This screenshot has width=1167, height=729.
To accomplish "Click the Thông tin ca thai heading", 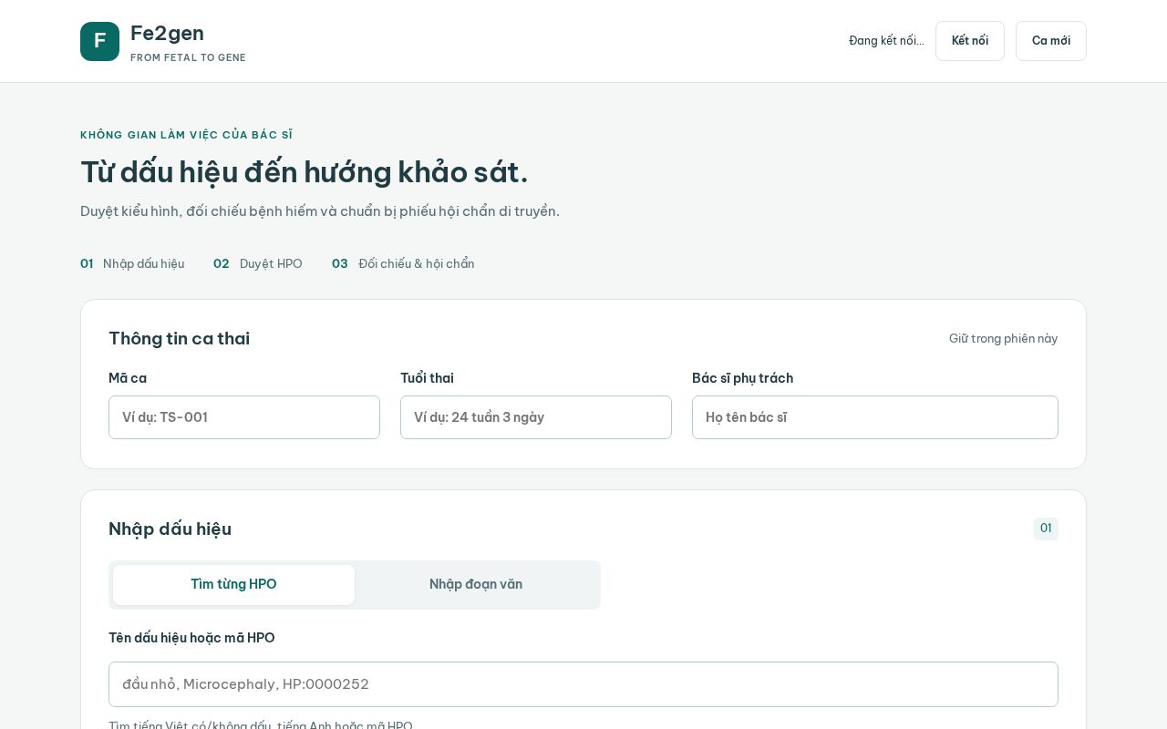I will tap(179, 339).
